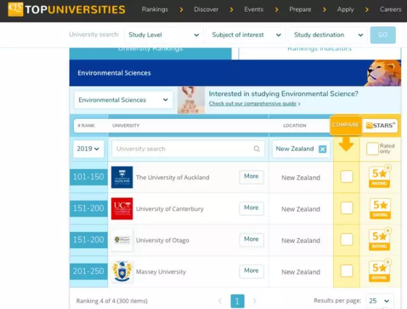407x309 pixels.
Task: View 5-star rating badge for Otago
Action: pyautogui.click(x=380, y=240)
